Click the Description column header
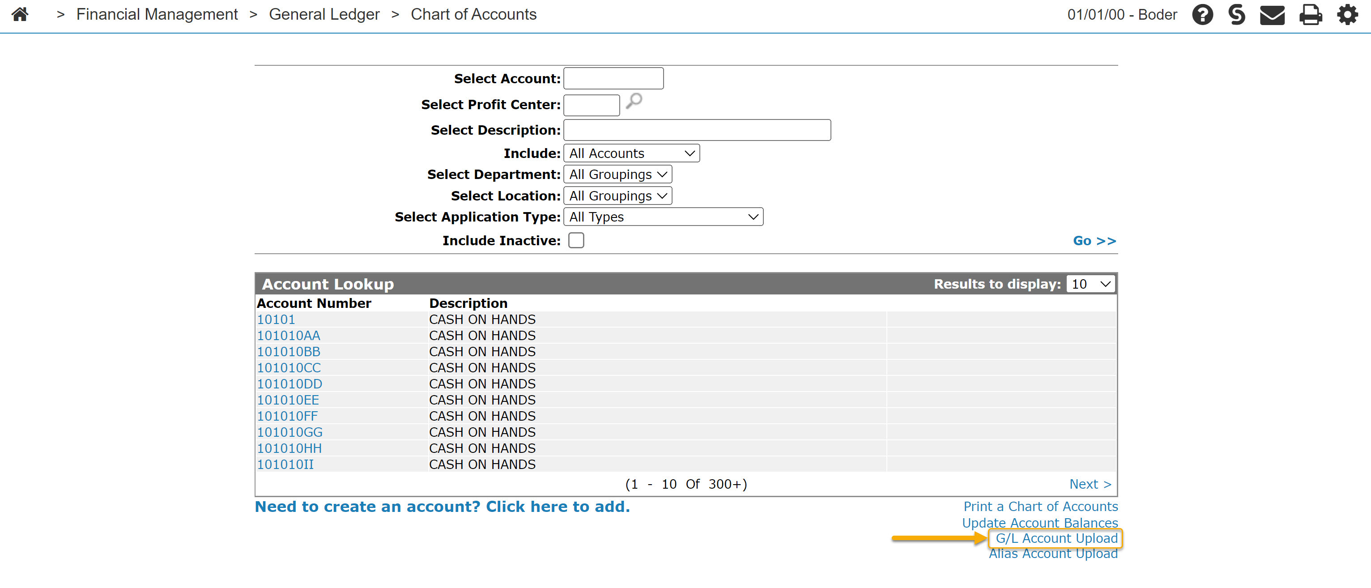 [468, 303]
